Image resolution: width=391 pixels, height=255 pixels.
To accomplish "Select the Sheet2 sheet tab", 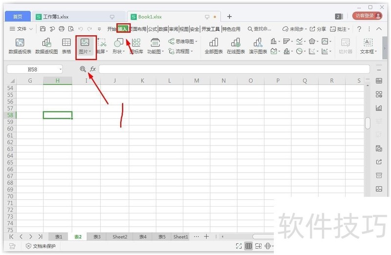I will [x=120, y=236].
